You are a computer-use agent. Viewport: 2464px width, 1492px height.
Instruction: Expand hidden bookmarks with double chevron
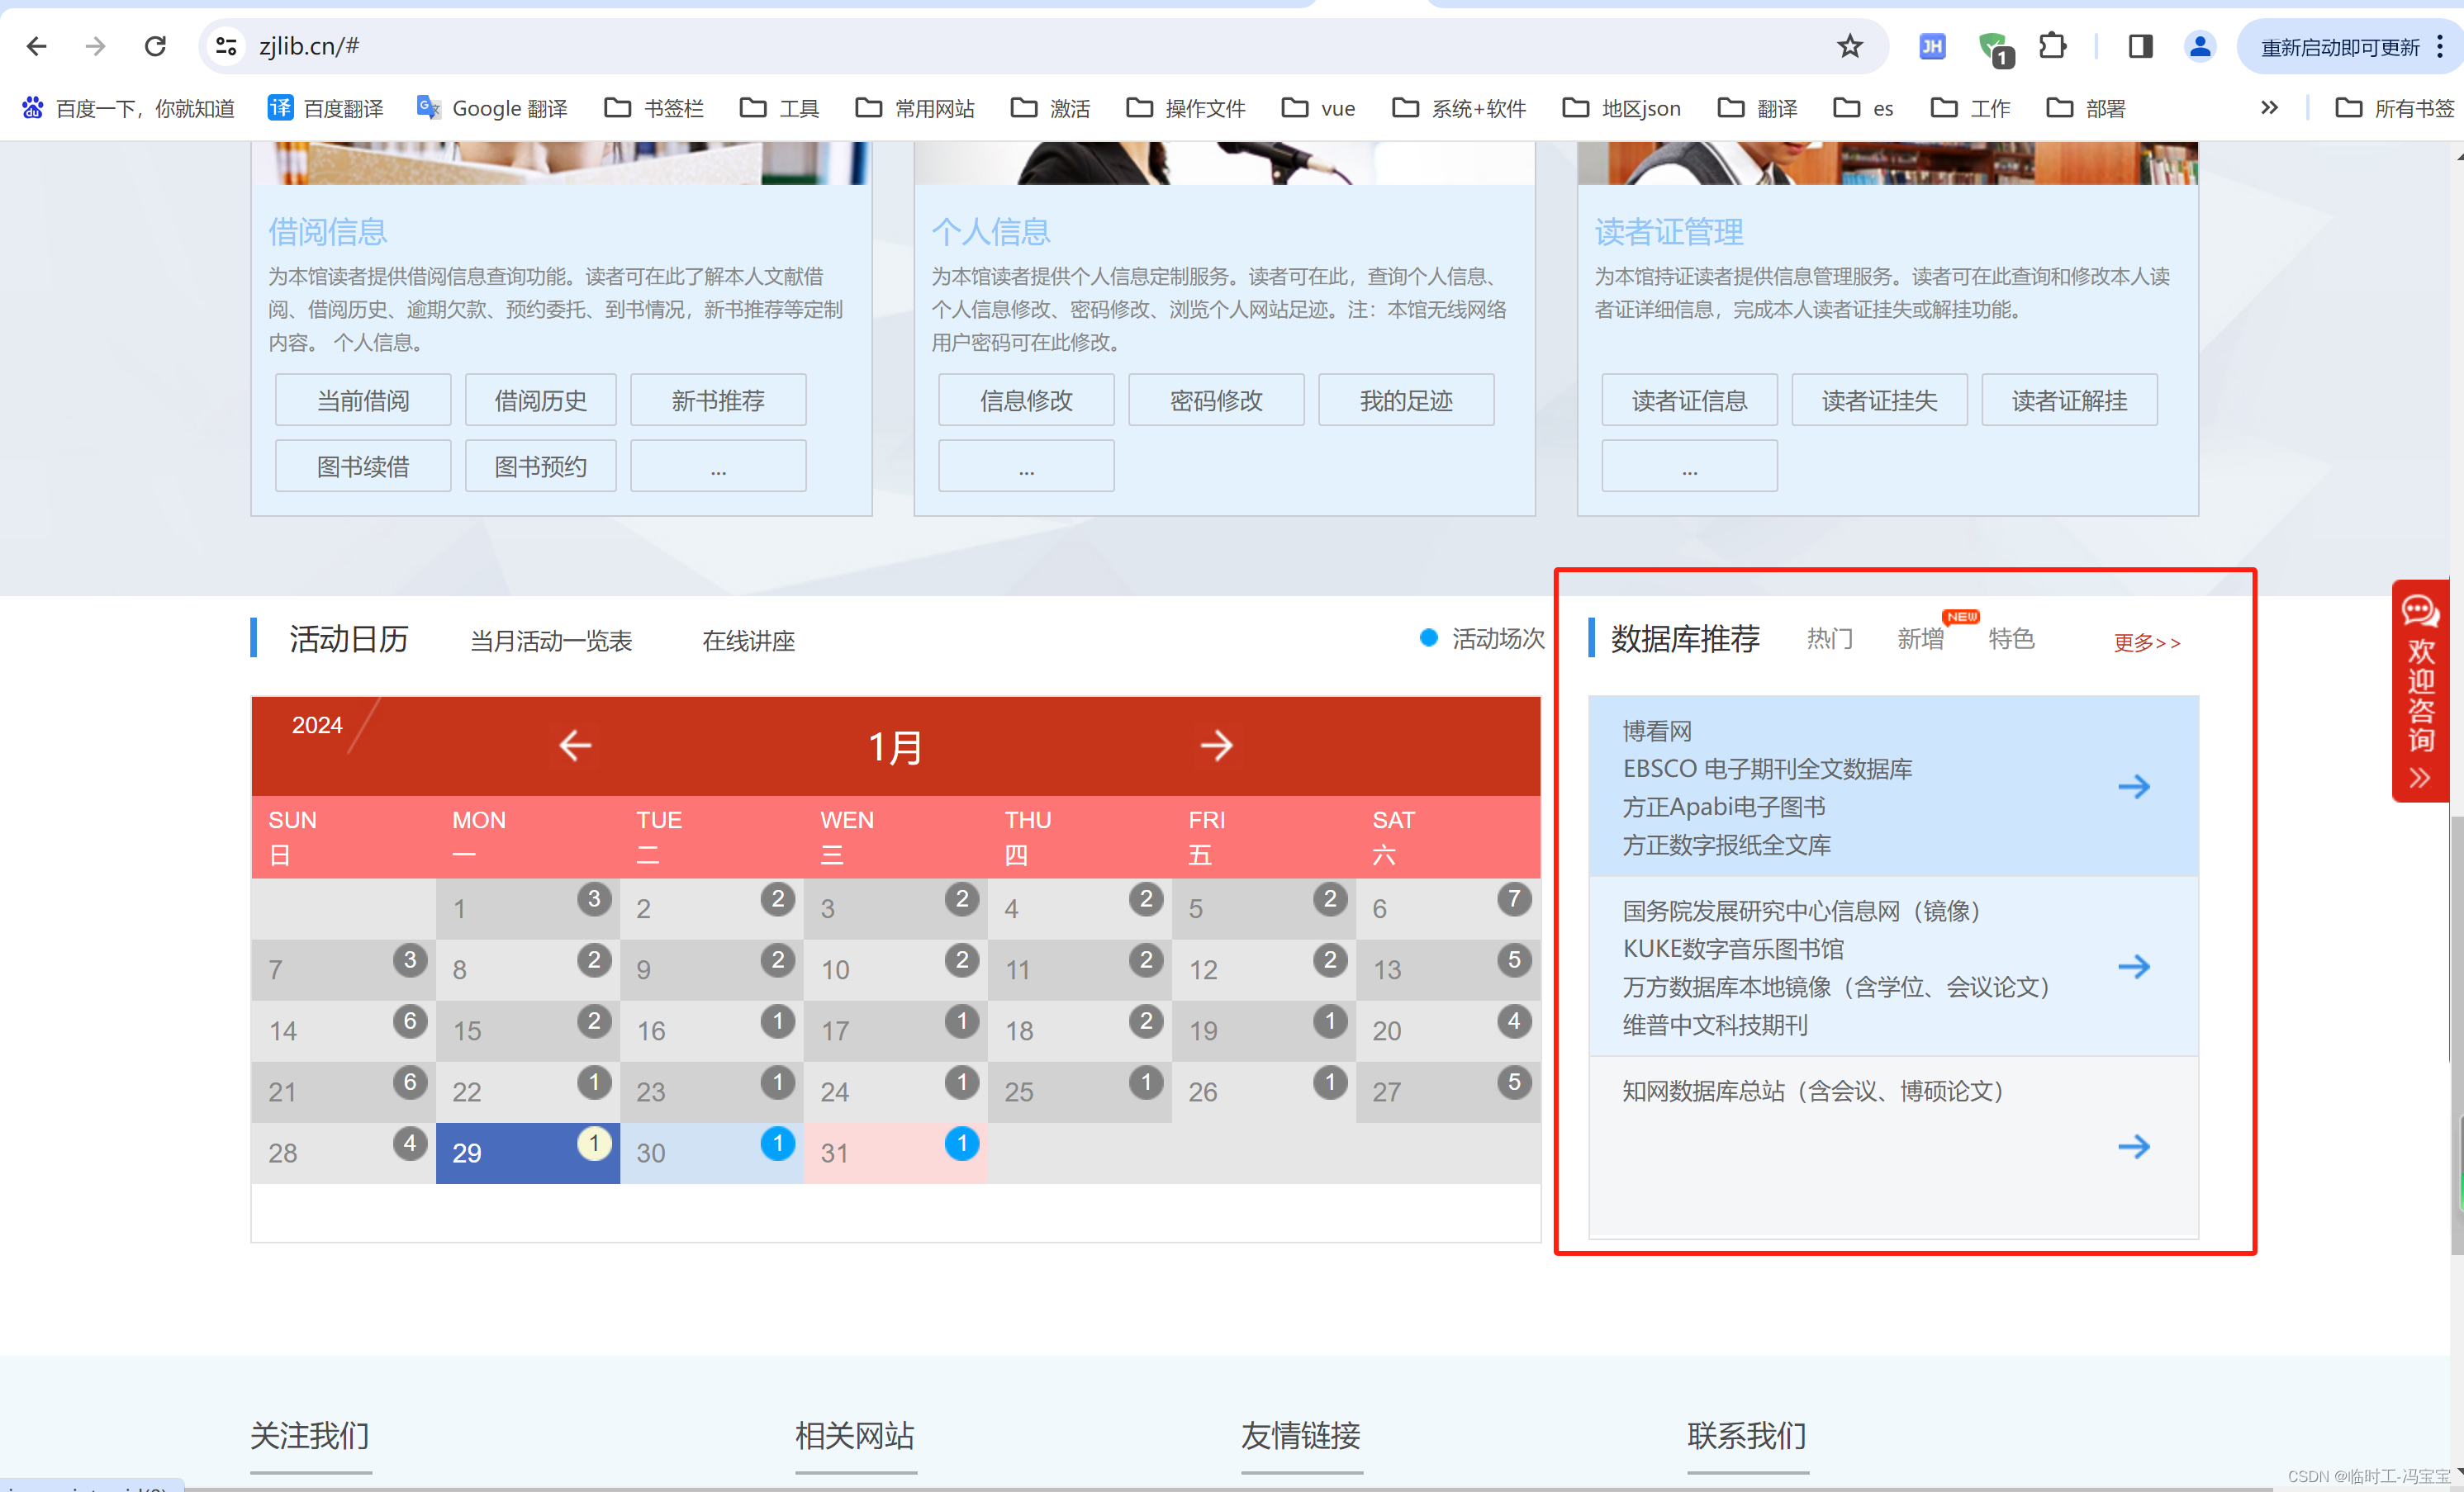pyautogui.click(x=2269, y=108)
